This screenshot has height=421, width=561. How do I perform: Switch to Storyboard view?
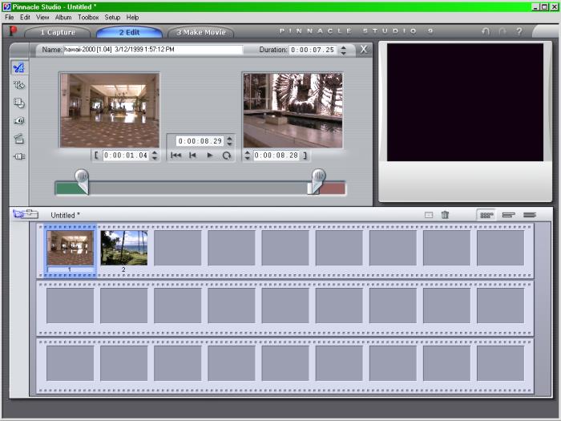[x=486, y=215]
